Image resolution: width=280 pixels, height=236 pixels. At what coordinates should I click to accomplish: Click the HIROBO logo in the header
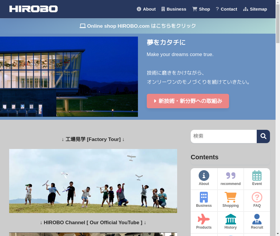(34, 9)
